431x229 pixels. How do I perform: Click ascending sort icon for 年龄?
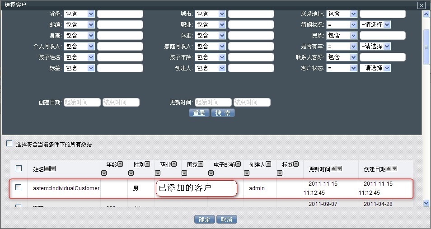120,165
